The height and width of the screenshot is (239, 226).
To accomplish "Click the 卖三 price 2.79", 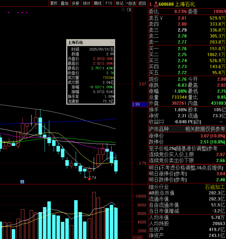I will pyautogui.click(x=182, y=30).
